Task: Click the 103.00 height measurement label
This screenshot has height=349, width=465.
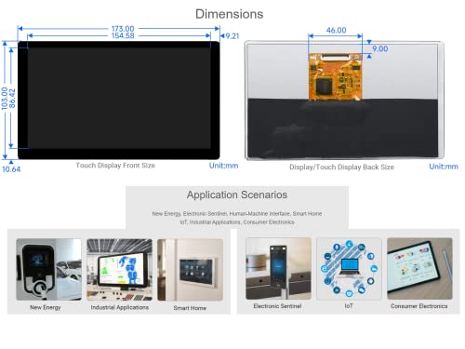Action: [5, 99]
